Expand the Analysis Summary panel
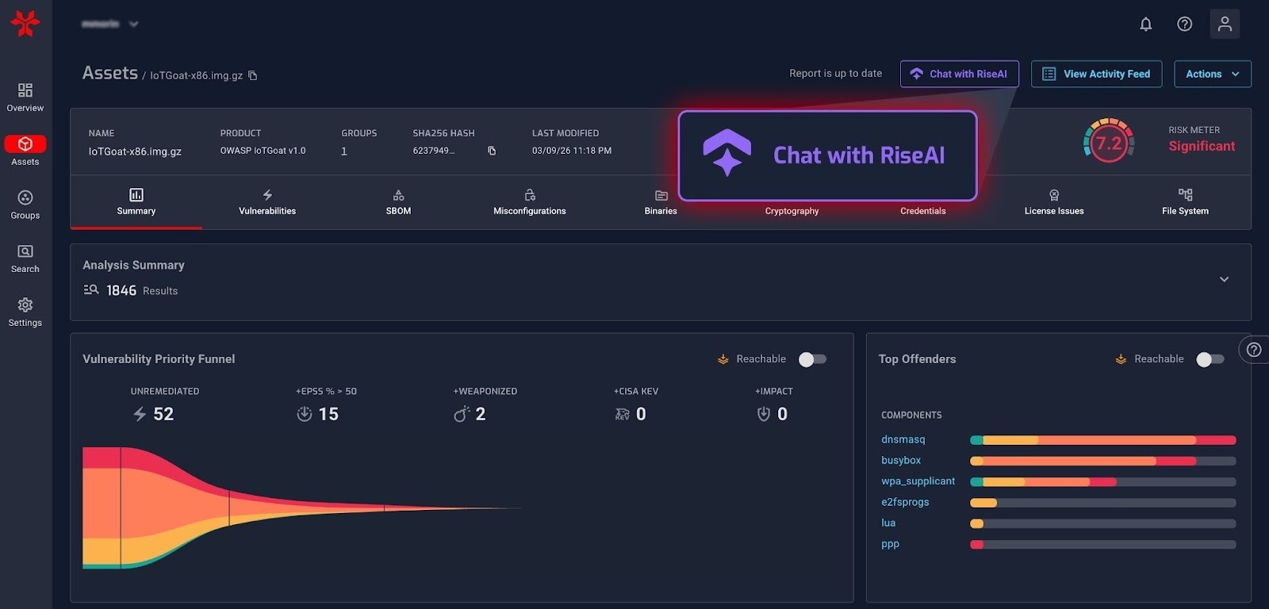This screenshot has width=1269, height=609. tap(1224, 279)
